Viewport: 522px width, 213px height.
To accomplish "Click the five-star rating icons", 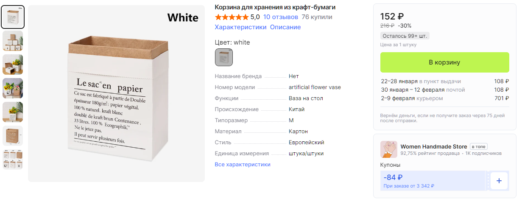I will [x=232, y=17].
